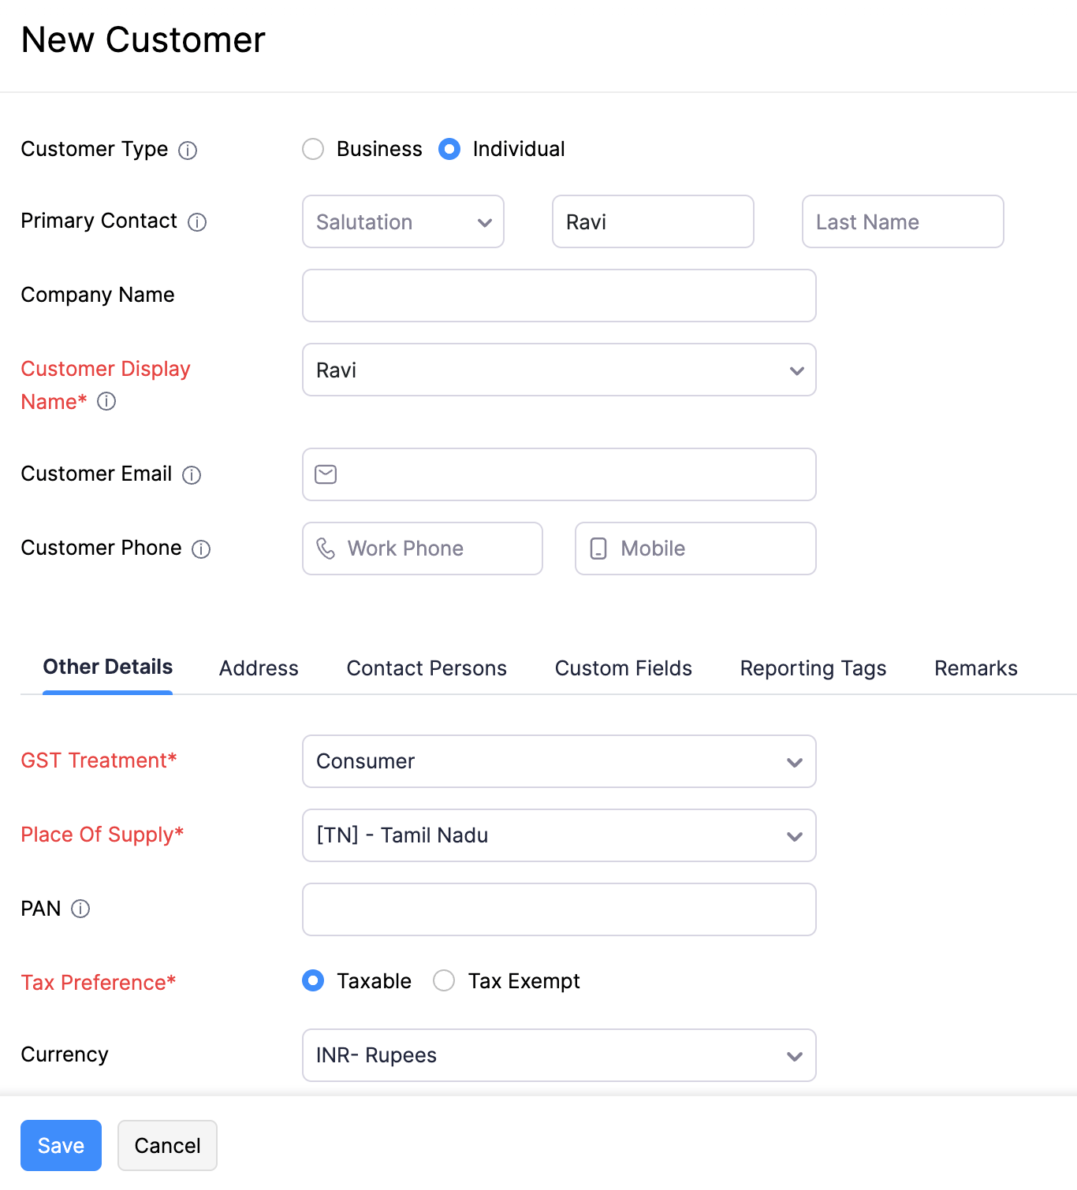Click the PAN info icon
This screenshot has width=1077, height=1190.
[81, 909]
